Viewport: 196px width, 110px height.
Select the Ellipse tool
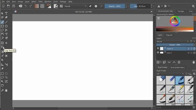(6, 26)
